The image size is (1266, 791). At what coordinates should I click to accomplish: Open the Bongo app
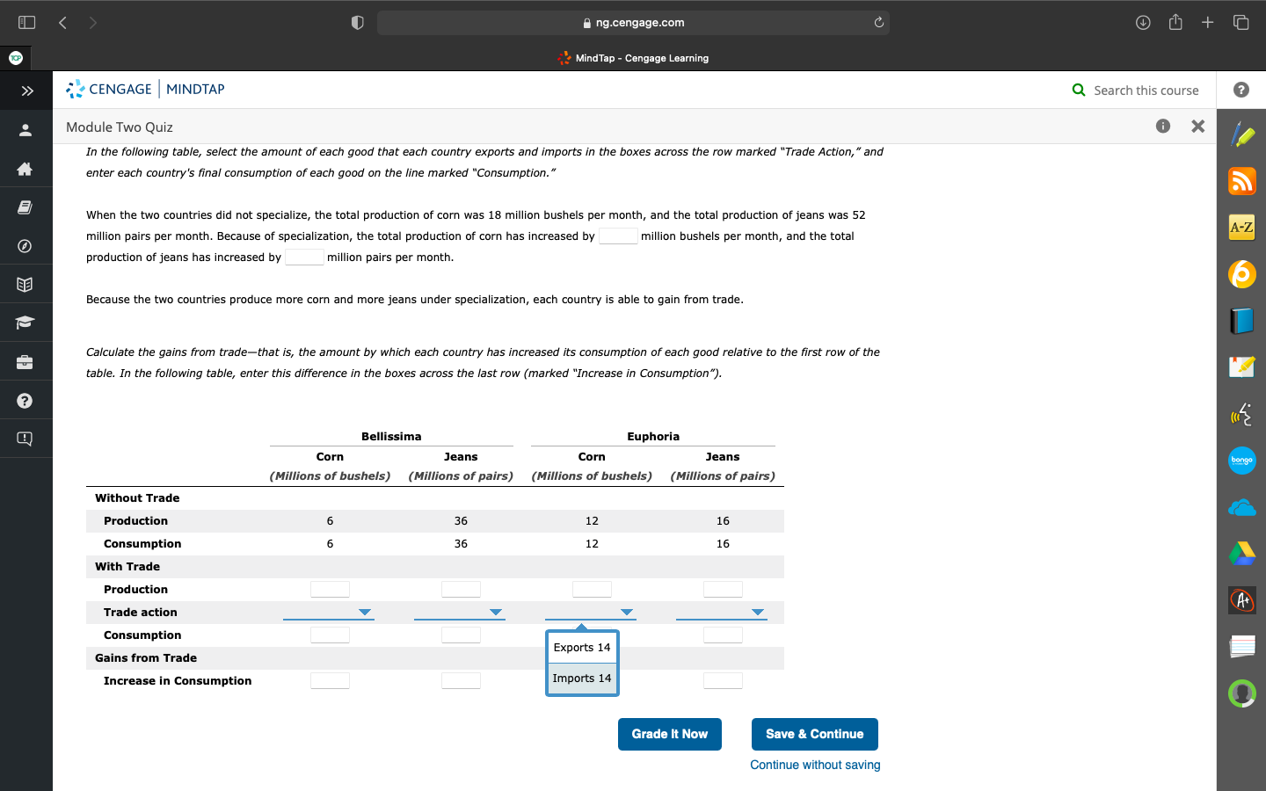(x=1242, y=460)
